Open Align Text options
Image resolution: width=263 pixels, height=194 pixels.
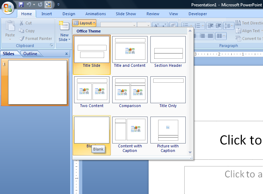[249, 31]
